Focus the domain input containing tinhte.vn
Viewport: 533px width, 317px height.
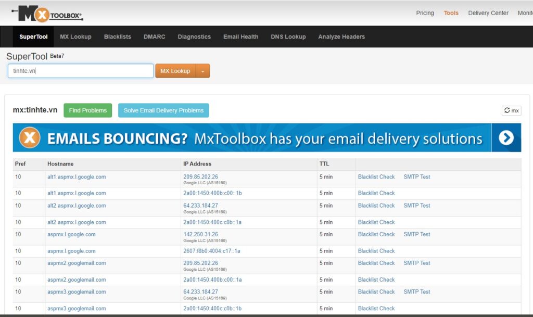click(x=81, y=71)
